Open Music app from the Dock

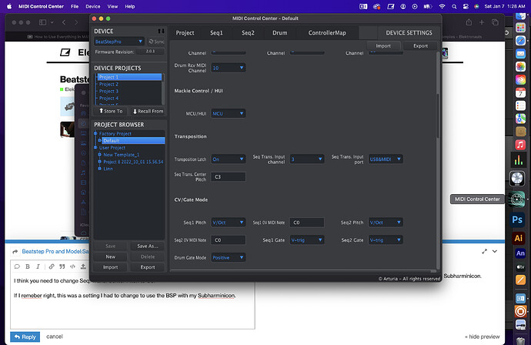click(x=520, y=145)
